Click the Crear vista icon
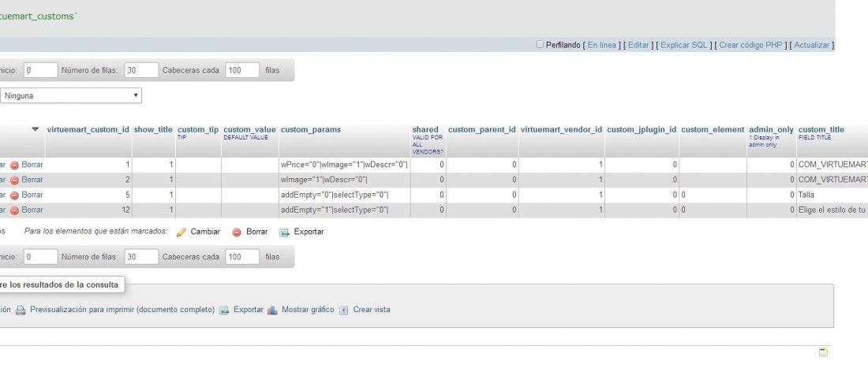Image resolution: width=868 pixels, height=372 pixels. [344, 310]
